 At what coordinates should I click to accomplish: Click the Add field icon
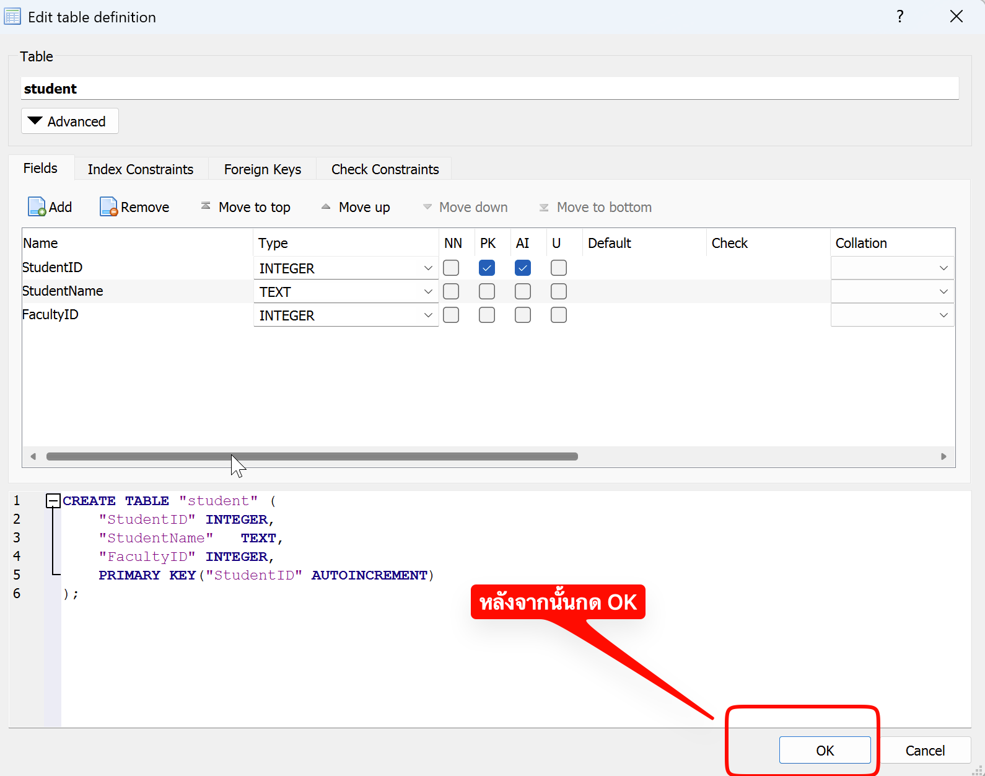[x=37, y=207]
